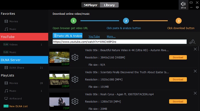Remove the Scientists Easter Island entry
The image size is (200, 111).
195,71
